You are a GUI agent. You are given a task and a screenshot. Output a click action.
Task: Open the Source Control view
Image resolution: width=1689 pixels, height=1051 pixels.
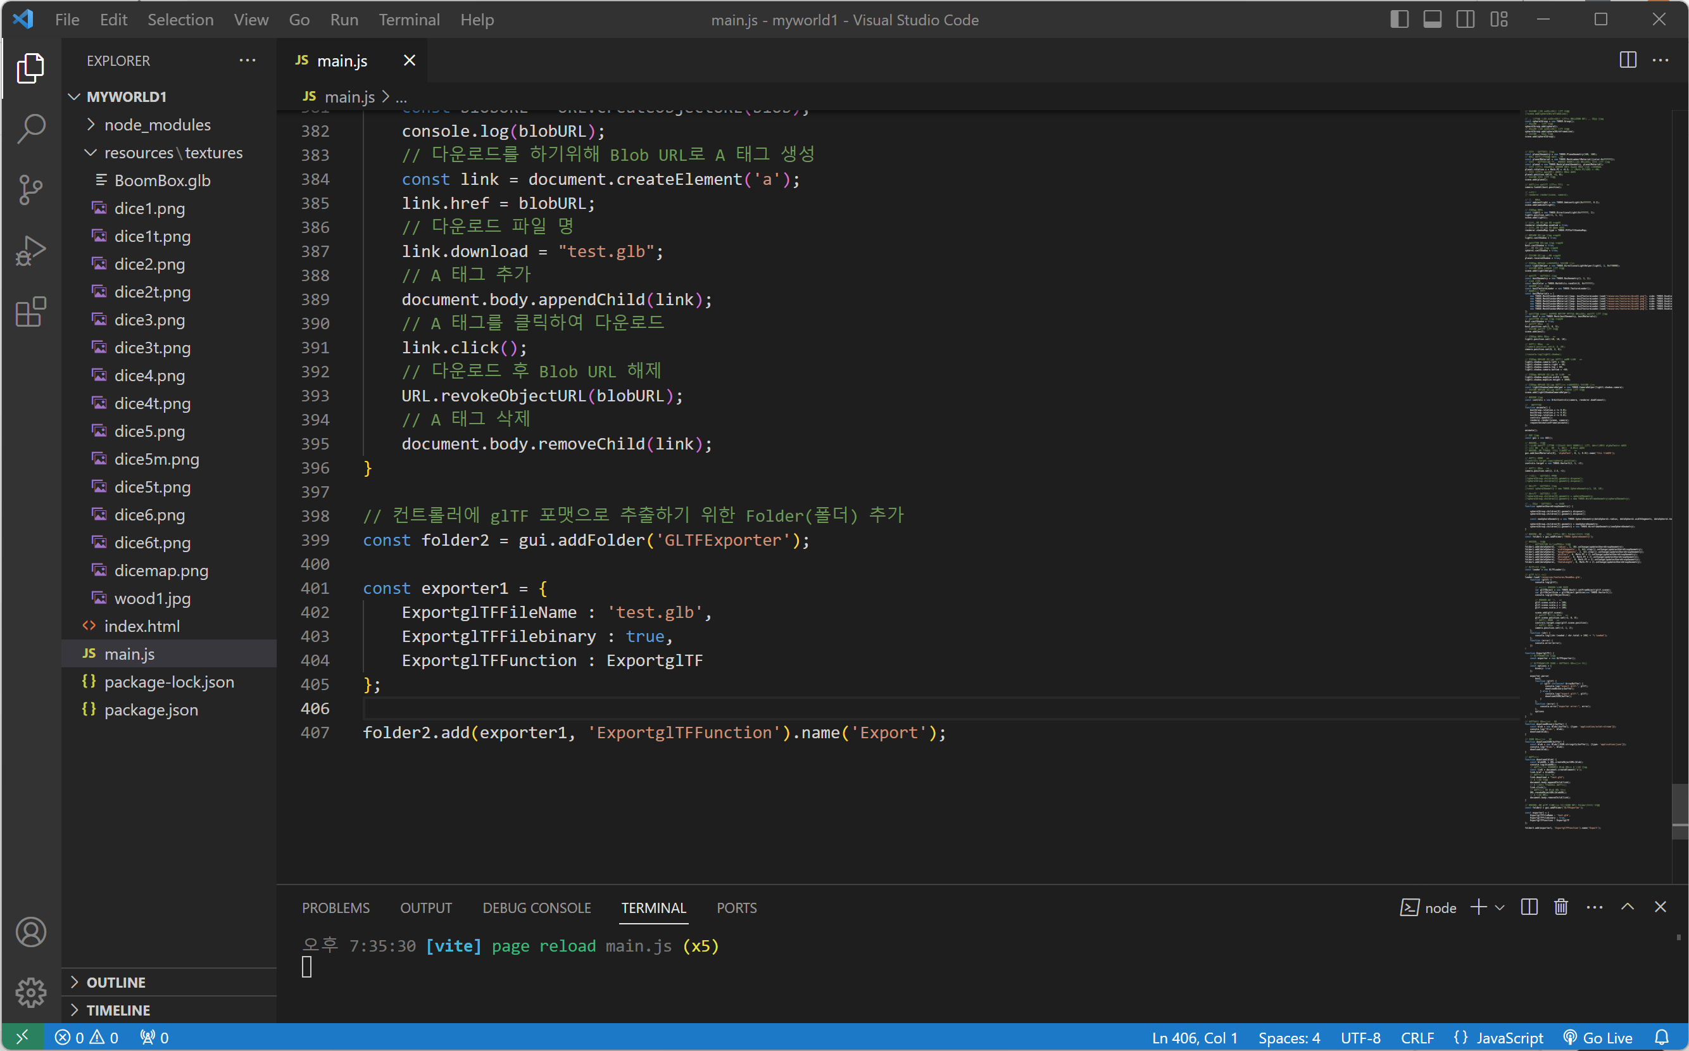click(x=30, y=190)
